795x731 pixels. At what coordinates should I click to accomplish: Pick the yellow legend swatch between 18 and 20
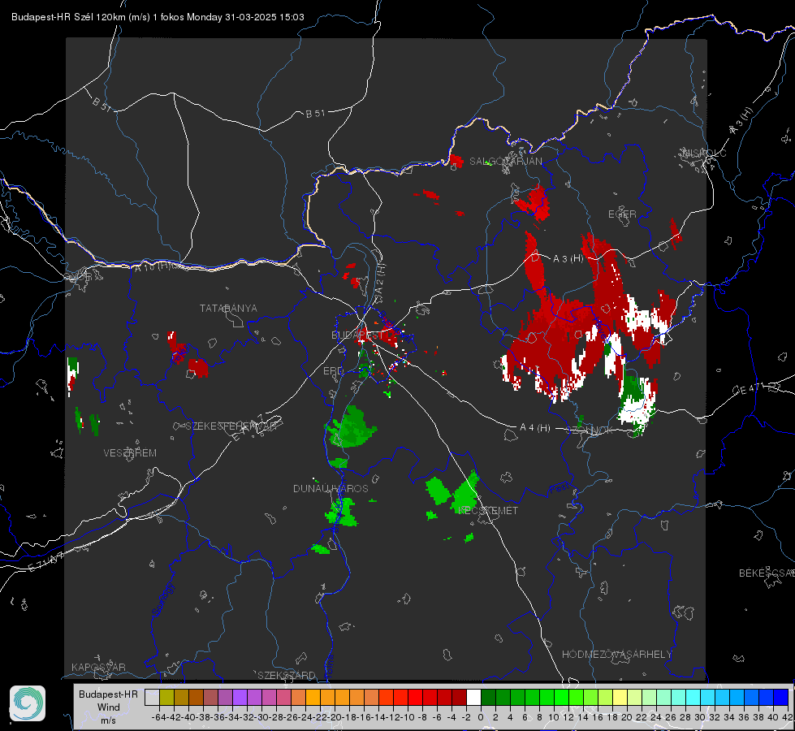pyautogui.click(x=620, y=697)
